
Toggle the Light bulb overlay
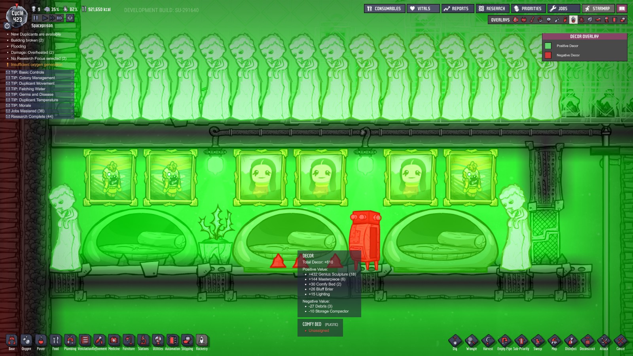point(549,20)
